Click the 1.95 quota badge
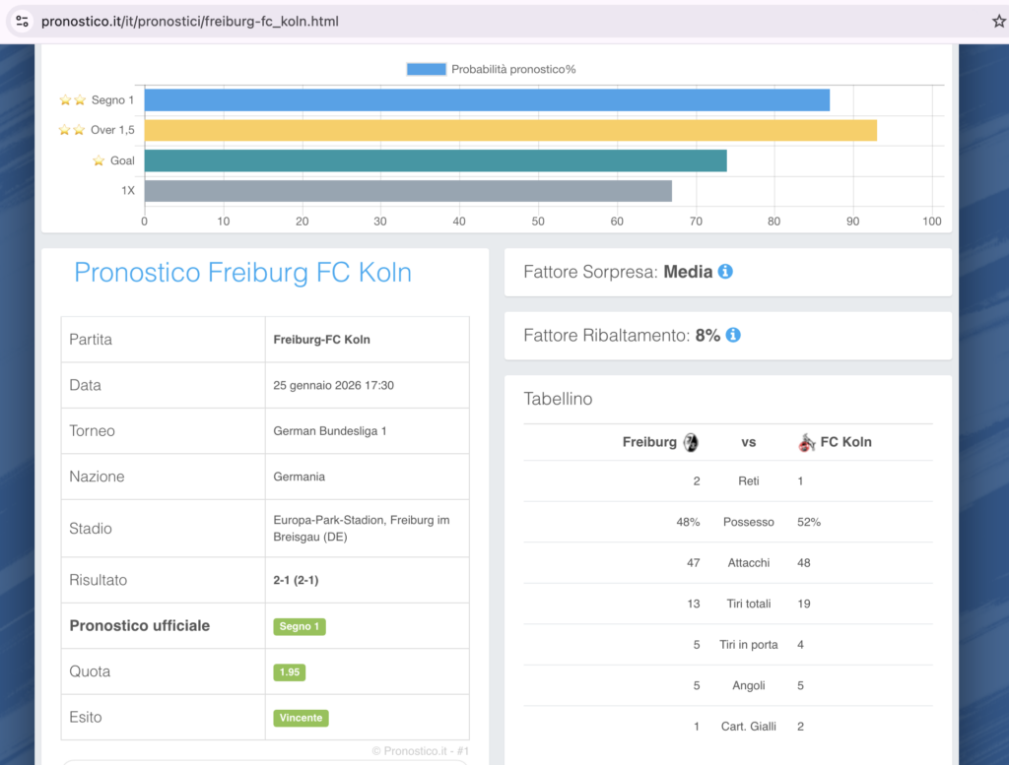Screen dimensions: 1009x765 pyautogui.click(x=290, y=672)
